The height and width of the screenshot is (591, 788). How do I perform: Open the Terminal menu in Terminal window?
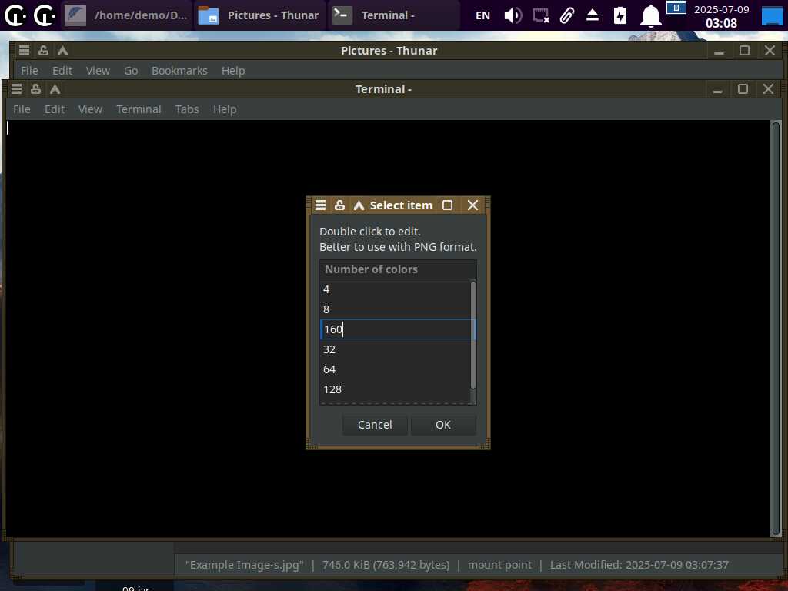click(x=139, y=109)
